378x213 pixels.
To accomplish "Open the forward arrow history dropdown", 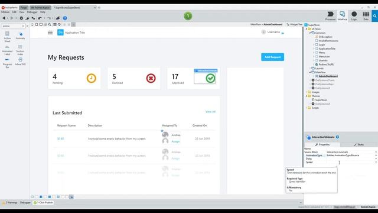I will pyautogui.click(x=16, y=18).
